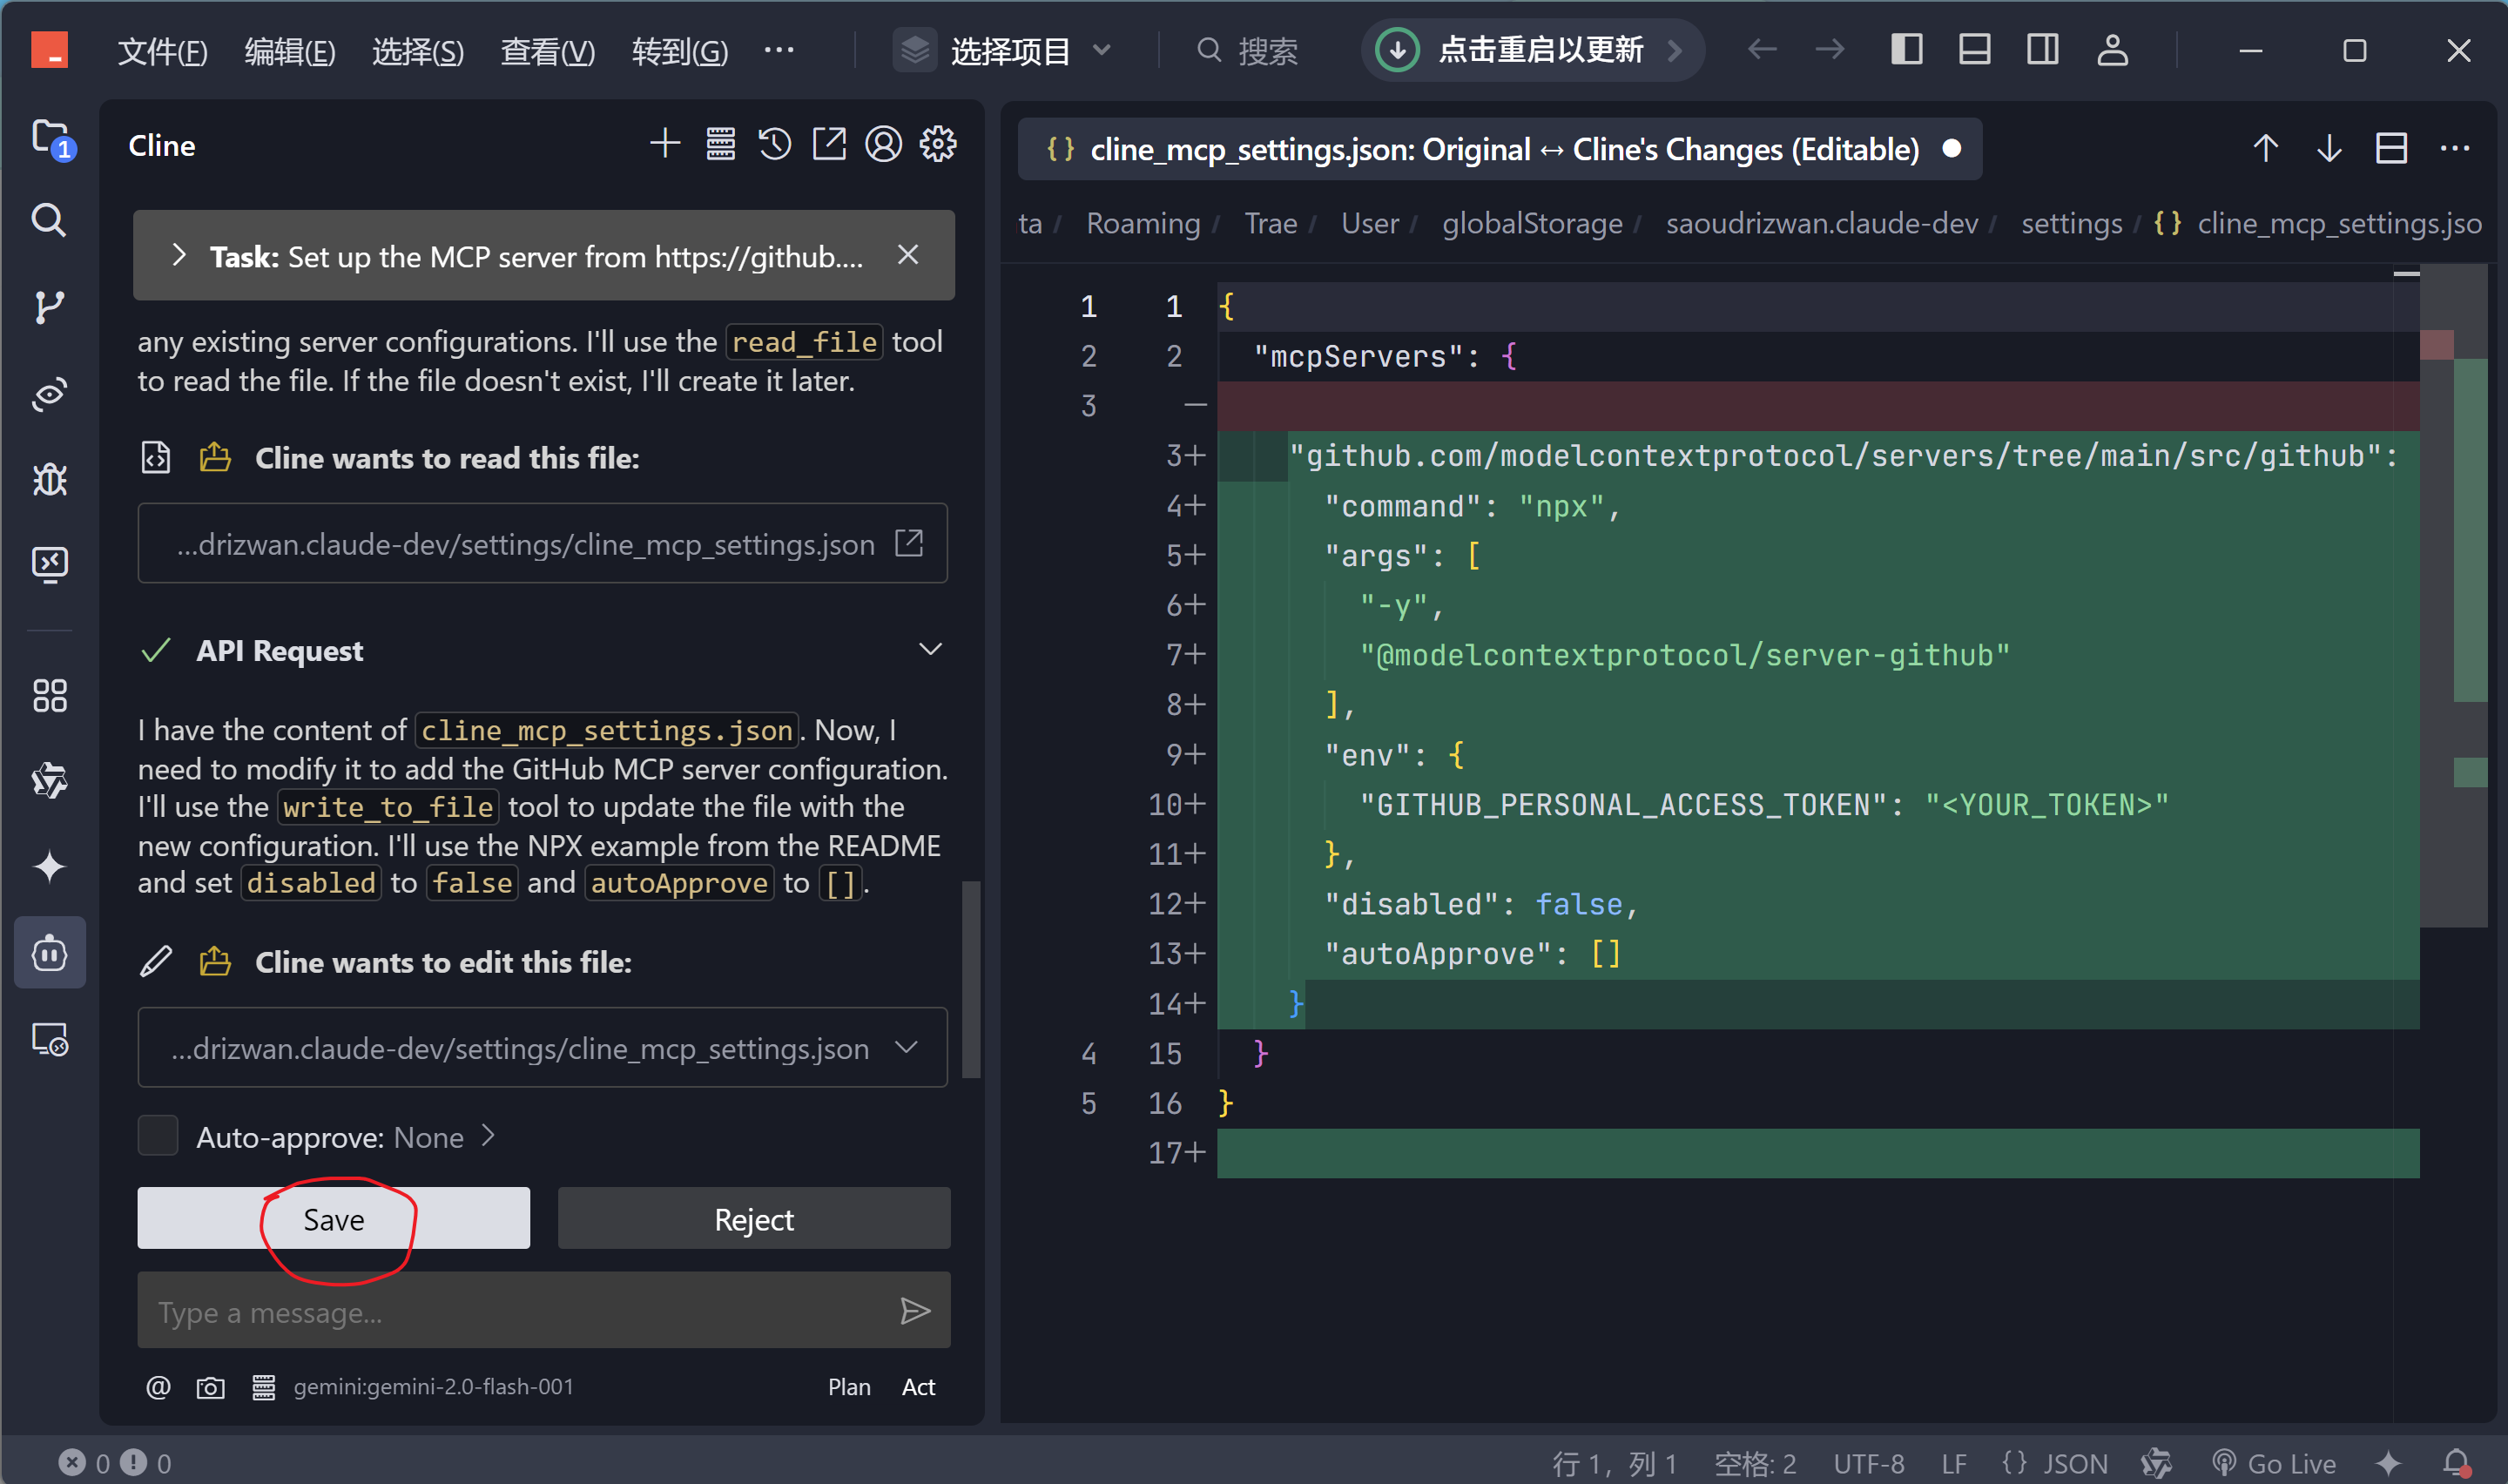Image resolution: width=2508 pixels, height=1484 pixels.
Task: Click the Save button
Action: click(333, 1219)
